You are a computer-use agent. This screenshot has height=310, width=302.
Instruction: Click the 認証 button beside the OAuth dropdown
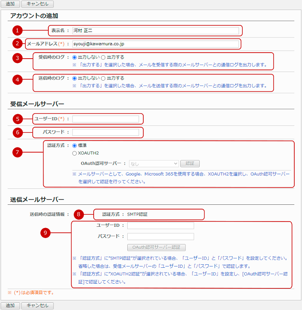coord(190,163)
